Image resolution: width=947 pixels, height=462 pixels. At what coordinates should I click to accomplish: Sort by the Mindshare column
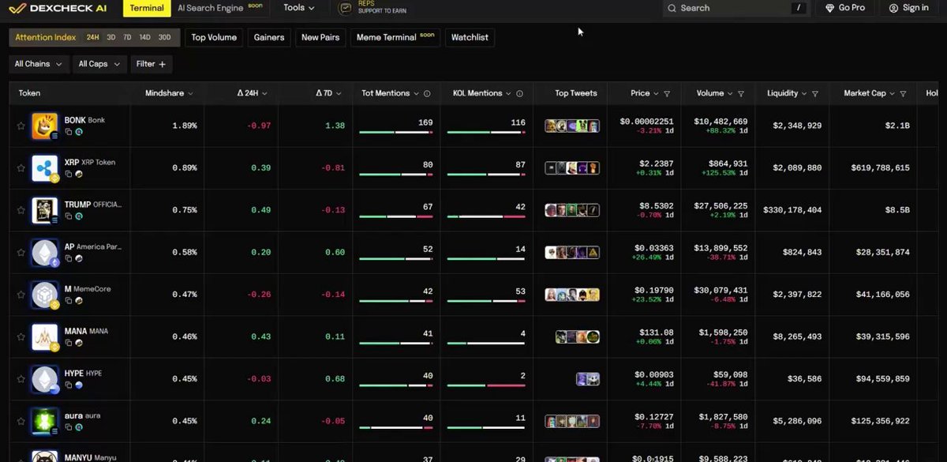click(x=169, y=93)
